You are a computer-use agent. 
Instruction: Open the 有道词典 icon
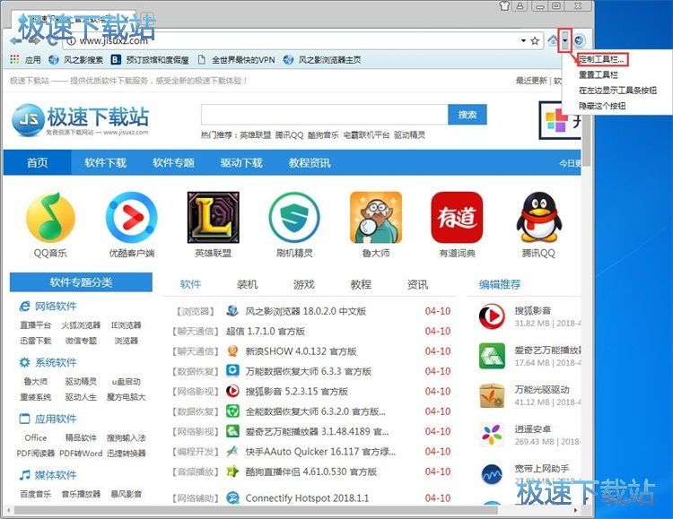coord(456,218)
